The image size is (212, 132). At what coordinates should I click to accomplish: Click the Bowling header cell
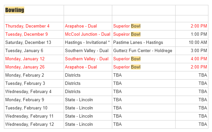pyautogui.click(x=15, y=10)
